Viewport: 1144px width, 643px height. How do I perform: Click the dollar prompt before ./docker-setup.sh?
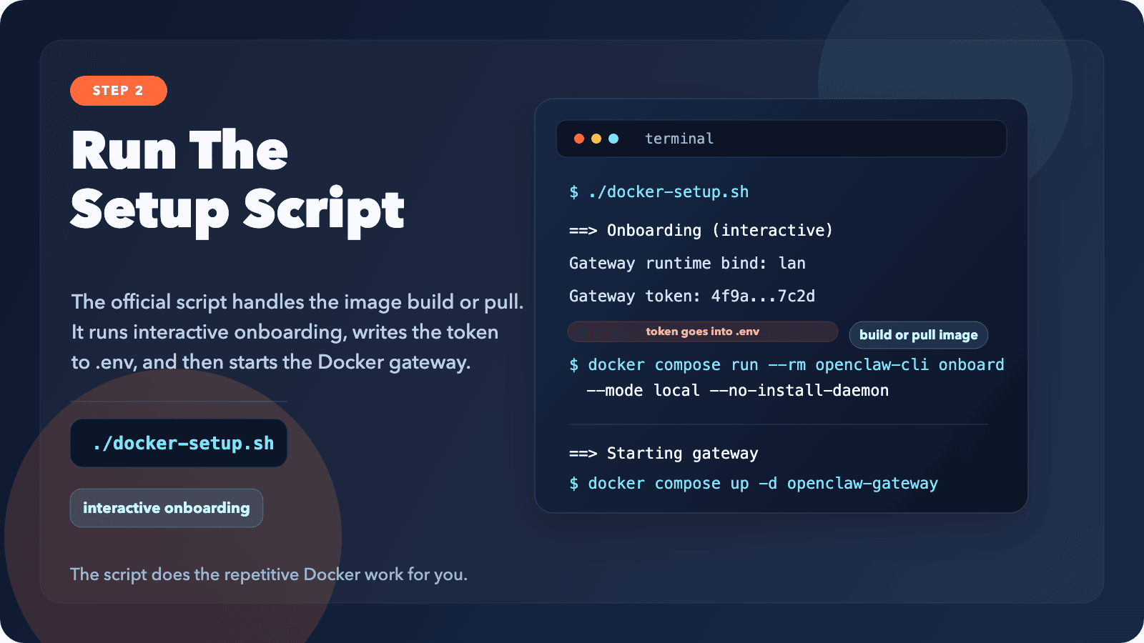click(x=572, y=191)
